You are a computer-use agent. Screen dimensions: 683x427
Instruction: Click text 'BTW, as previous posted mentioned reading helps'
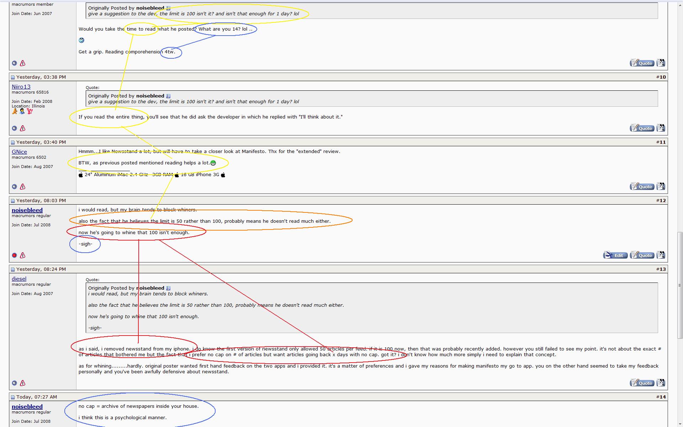click(x=137, y=163)
